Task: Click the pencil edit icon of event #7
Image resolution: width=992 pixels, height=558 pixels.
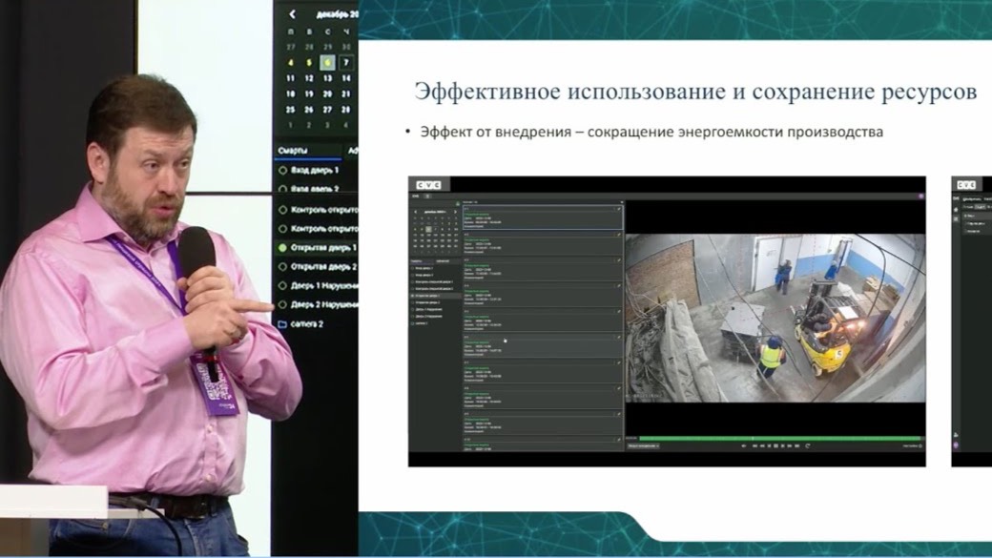Action: 619,362
